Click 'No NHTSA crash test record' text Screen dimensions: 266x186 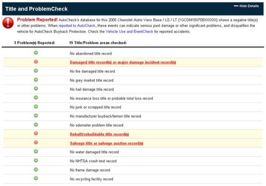pos(93,161)
